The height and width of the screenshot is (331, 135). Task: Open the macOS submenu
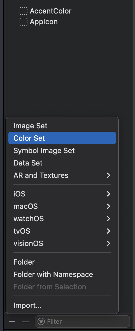pyautogui.click(x=62, y=206)
